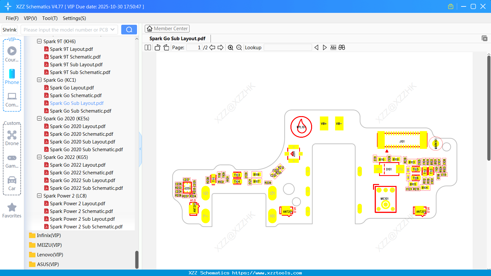Zoom out of the PDF page
This screenshot has width=491, height=276.
pos(239,47)
